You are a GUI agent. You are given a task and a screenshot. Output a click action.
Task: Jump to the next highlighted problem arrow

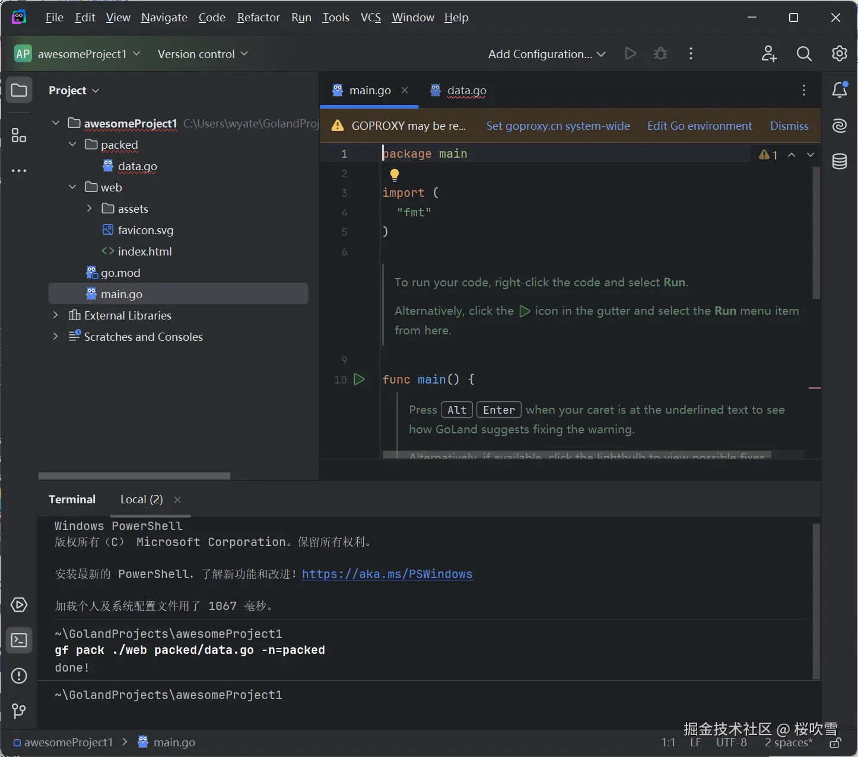click(x=811, y=155)
